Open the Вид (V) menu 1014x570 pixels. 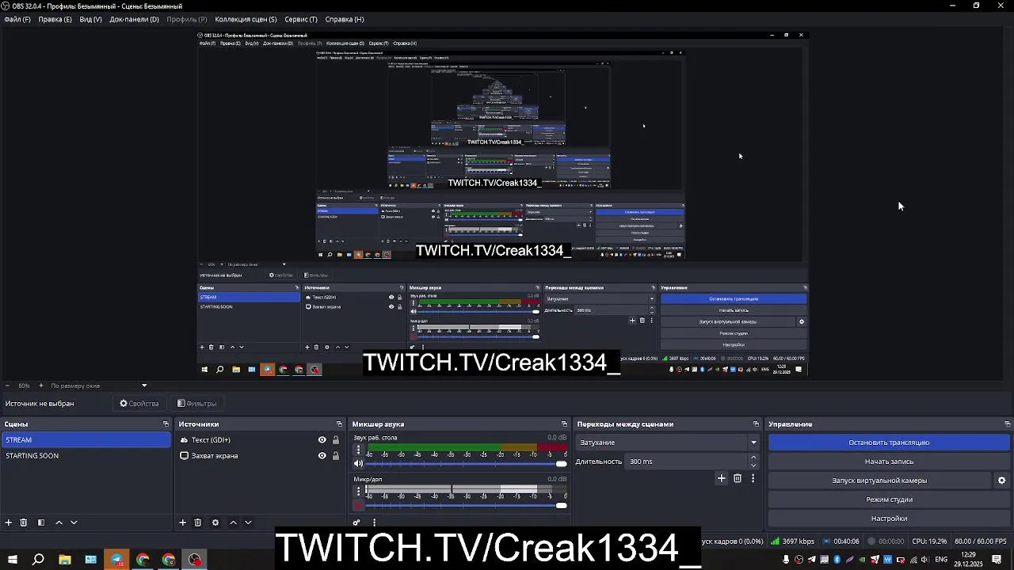(x=90, y=19)
